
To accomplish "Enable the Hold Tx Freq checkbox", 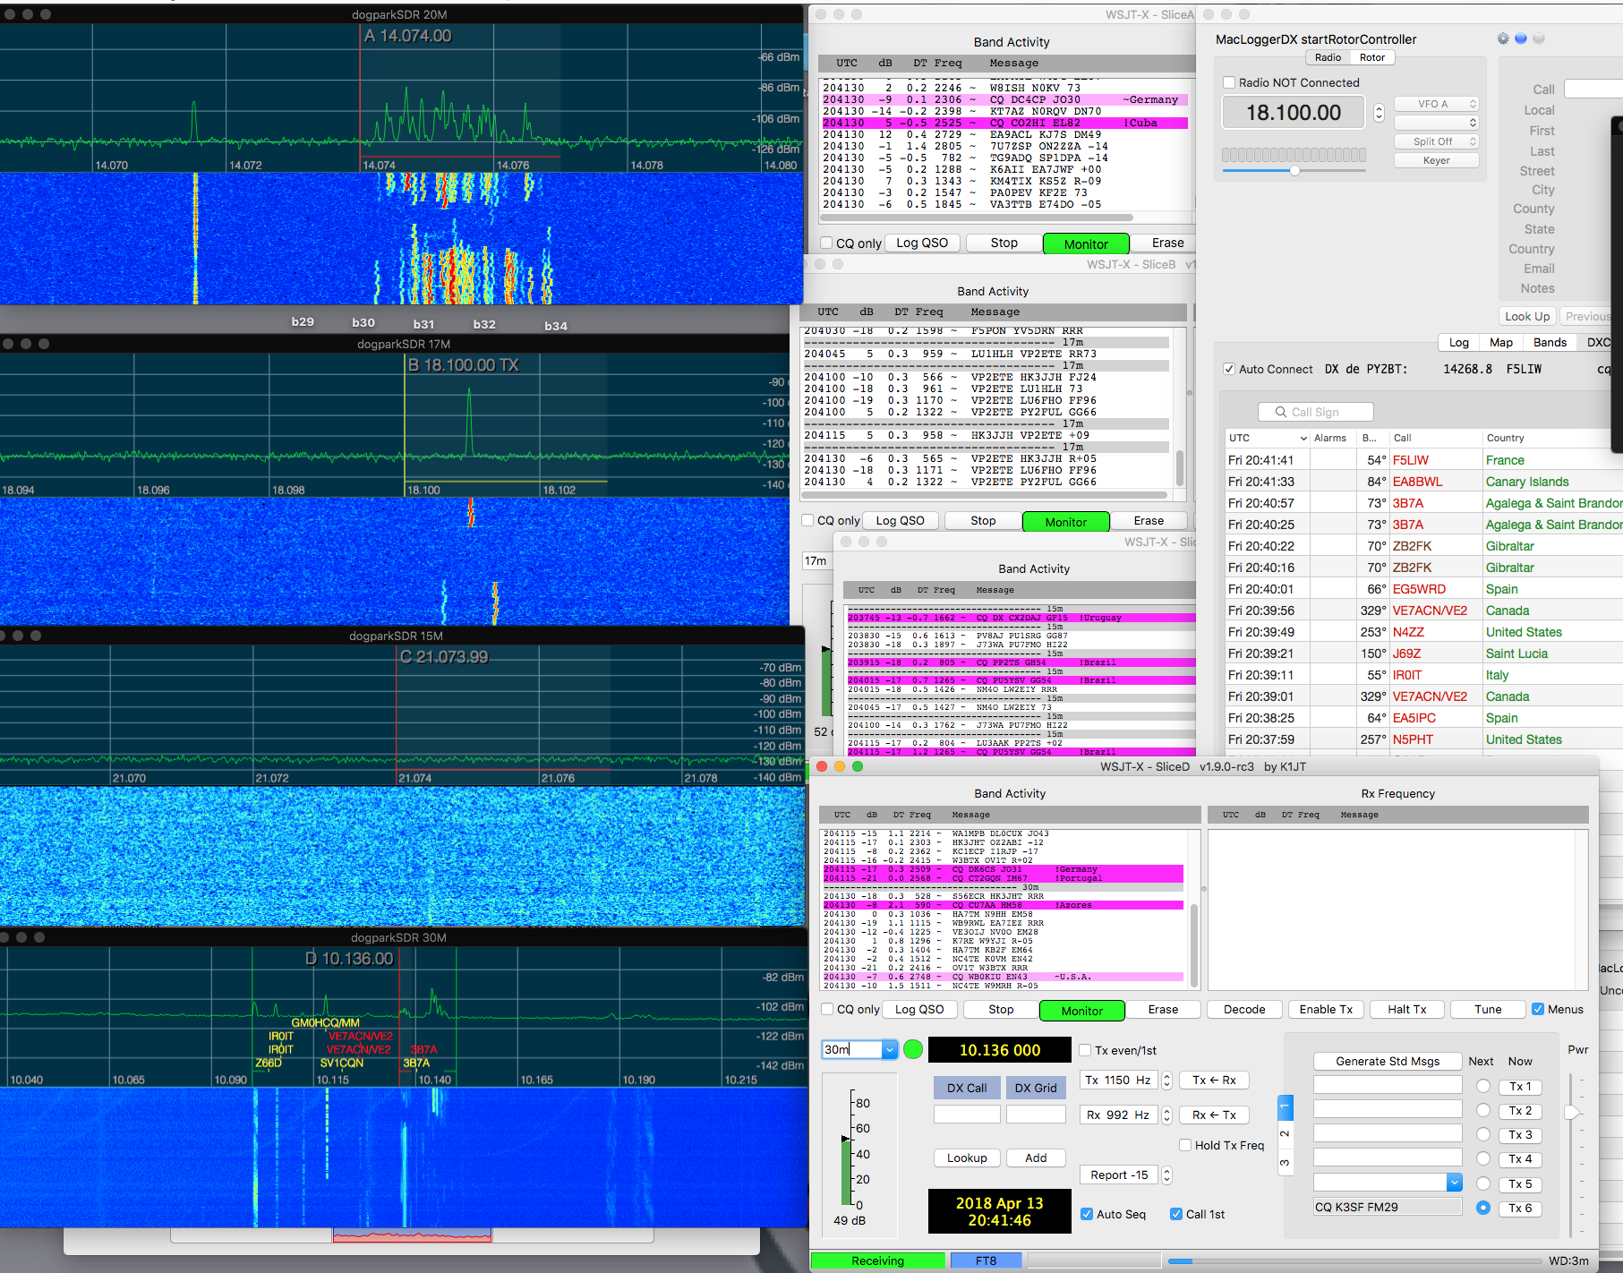I will click(1185, 1145).
